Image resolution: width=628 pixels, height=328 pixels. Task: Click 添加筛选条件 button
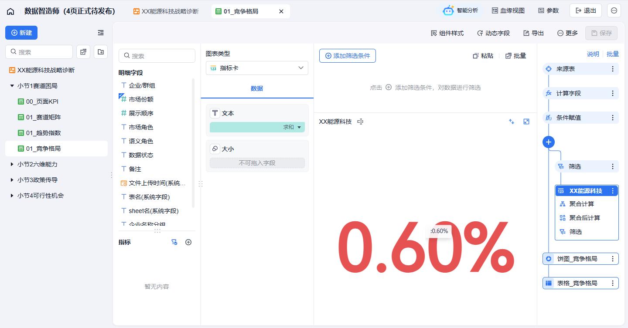point(347,56)
